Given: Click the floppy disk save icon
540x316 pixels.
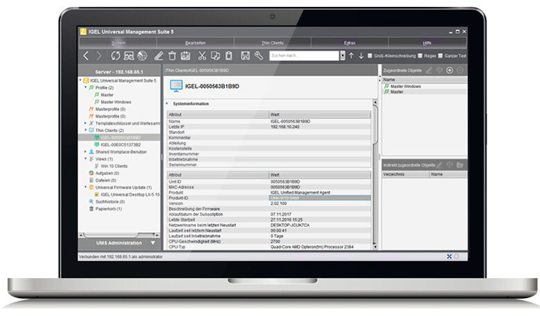Looking at the screenshot, I should tap(245, 56).
